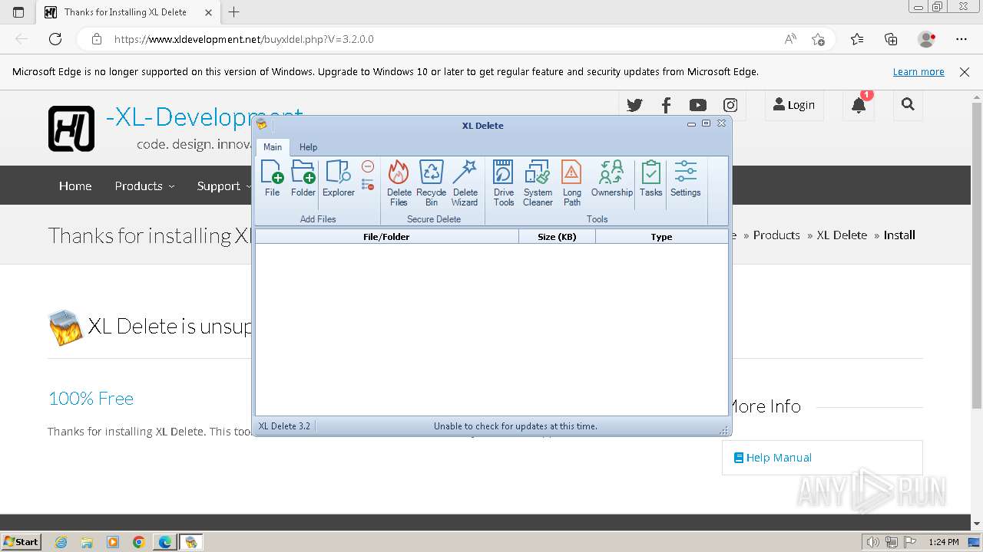Open the Recycle Bin secure delete
Screen dimensions: 983x552
432,183
